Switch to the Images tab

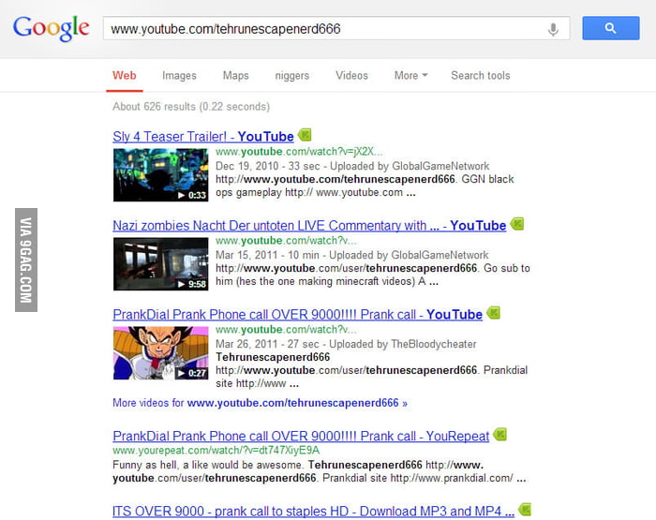coord(179,76)
